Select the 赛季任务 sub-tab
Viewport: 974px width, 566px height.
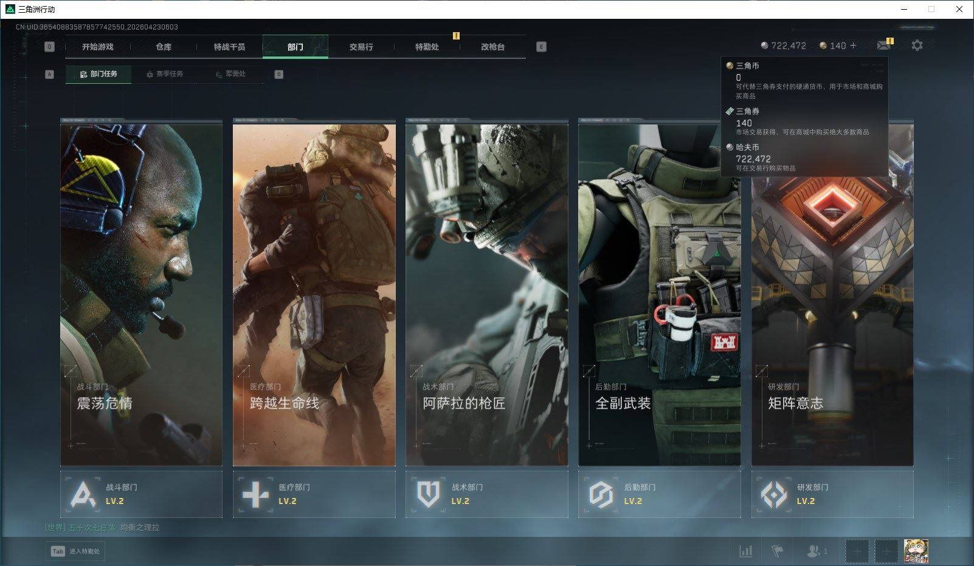pyautogui.click(x=165, y=74)
